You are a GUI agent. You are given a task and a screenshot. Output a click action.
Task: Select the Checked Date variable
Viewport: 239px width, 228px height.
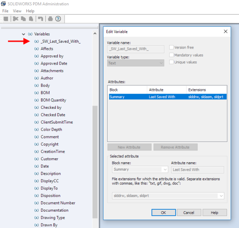(x=53, y=115)
